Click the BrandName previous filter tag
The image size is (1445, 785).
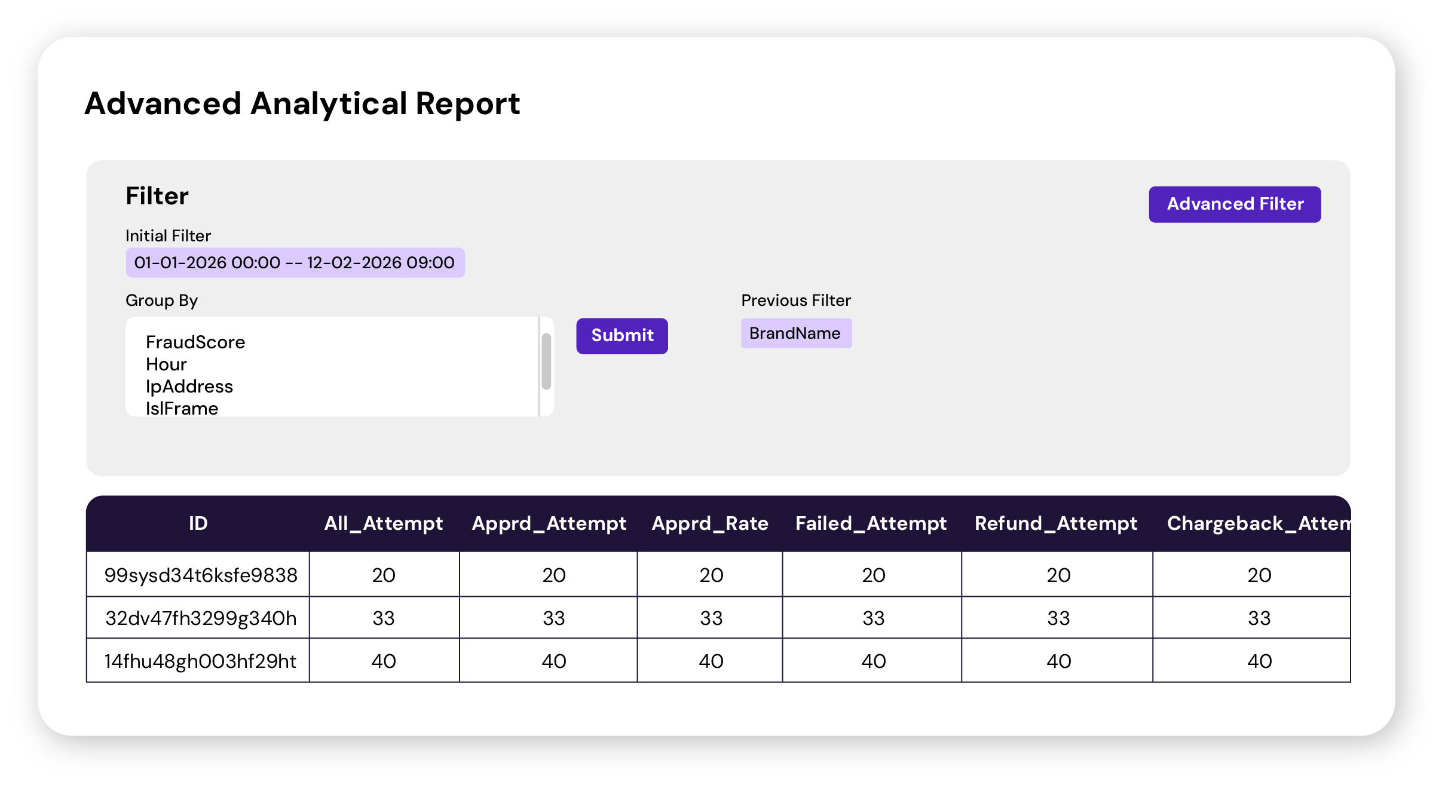point(795,333)
